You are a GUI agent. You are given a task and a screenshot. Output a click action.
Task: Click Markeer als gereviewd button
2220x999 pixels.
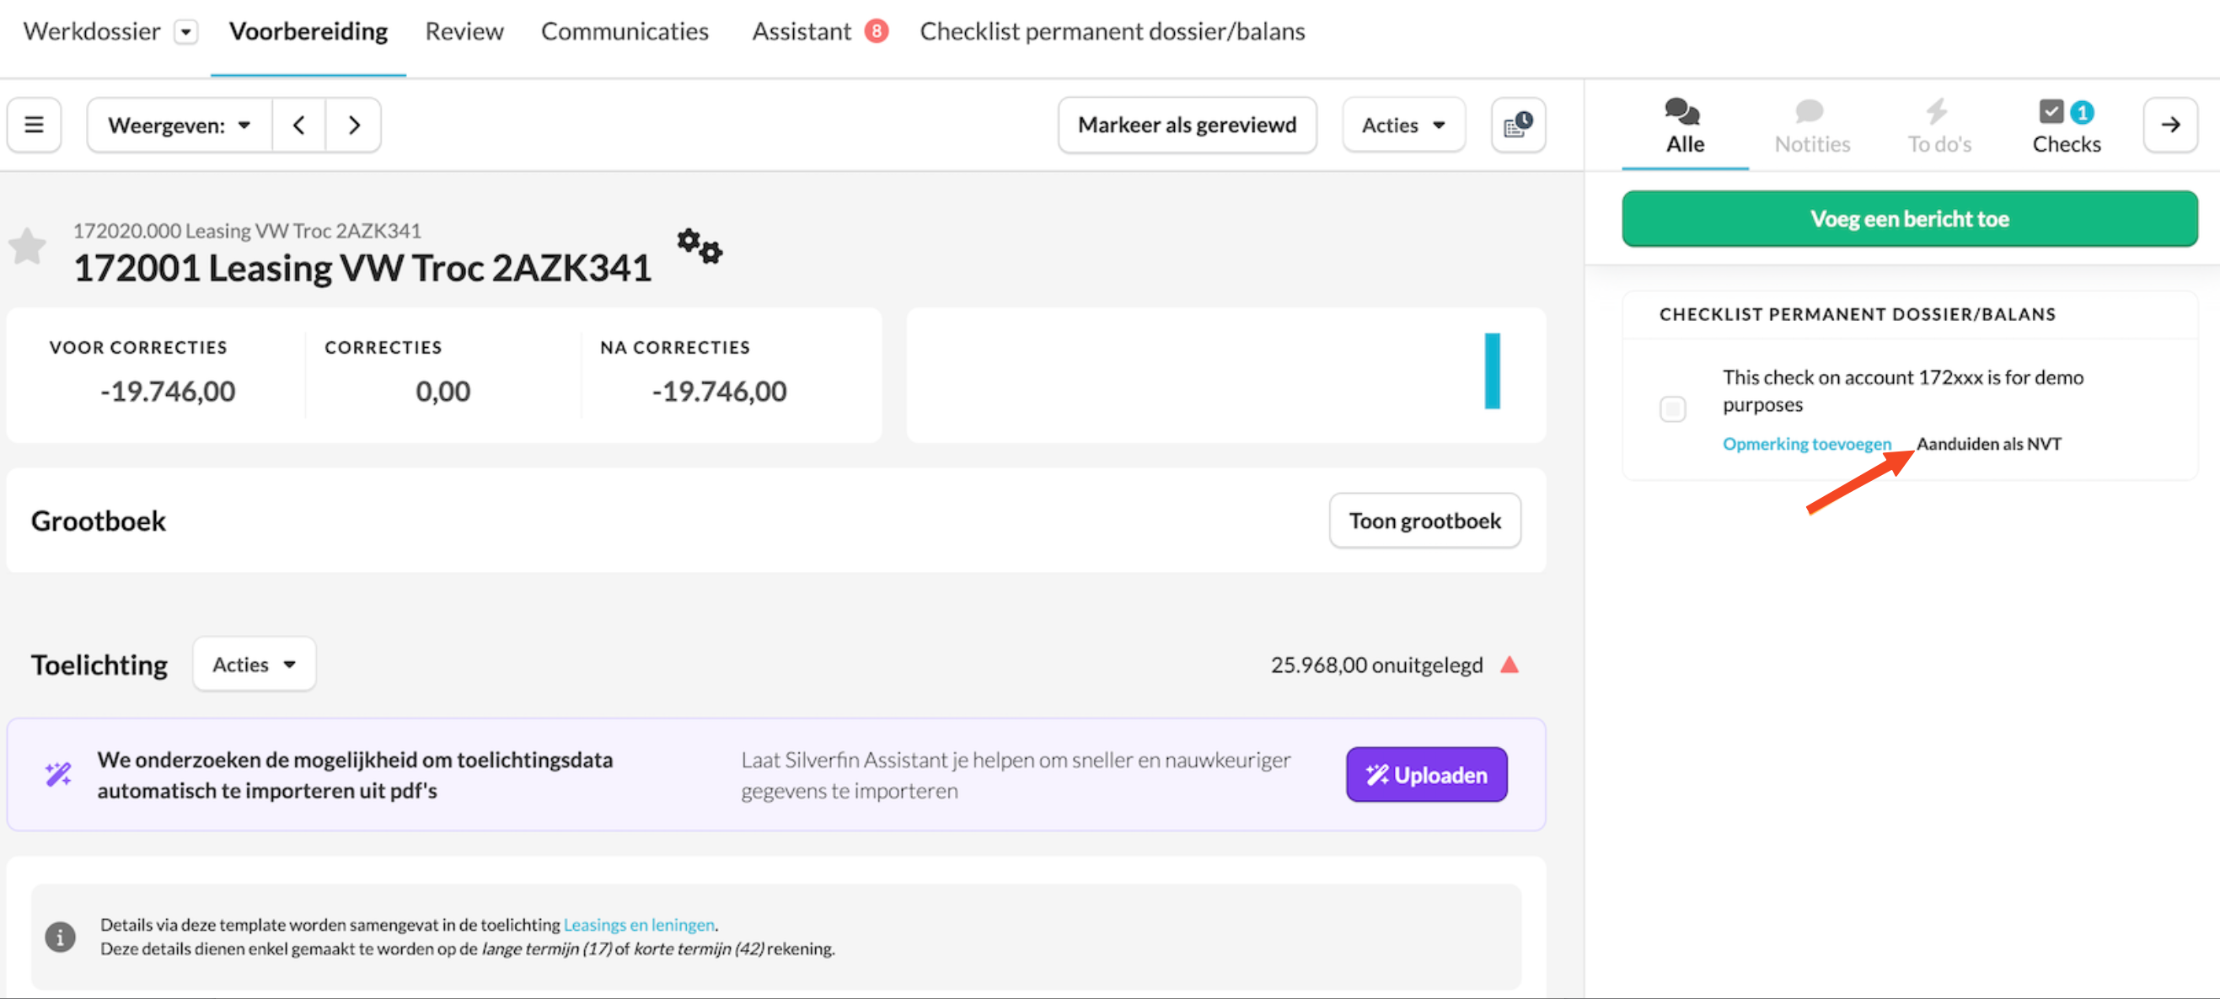[1187, 125]
